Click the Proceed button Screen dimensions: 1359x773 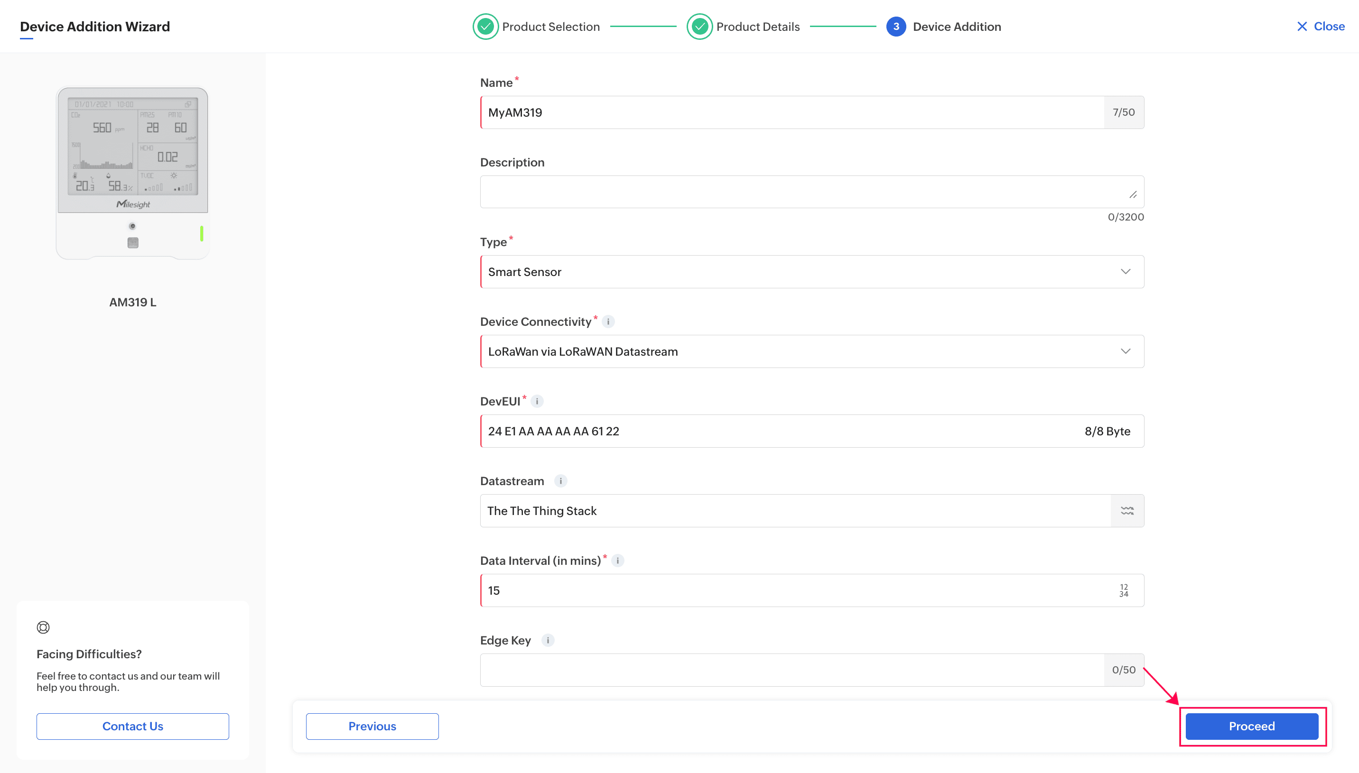tap(1252, 726)
